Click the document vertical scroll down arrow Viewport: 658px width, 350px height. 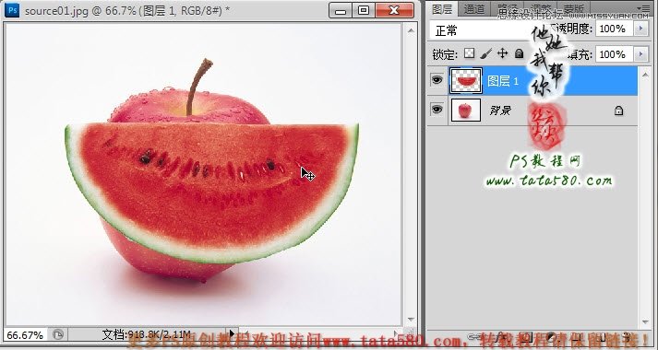(411, 321)
